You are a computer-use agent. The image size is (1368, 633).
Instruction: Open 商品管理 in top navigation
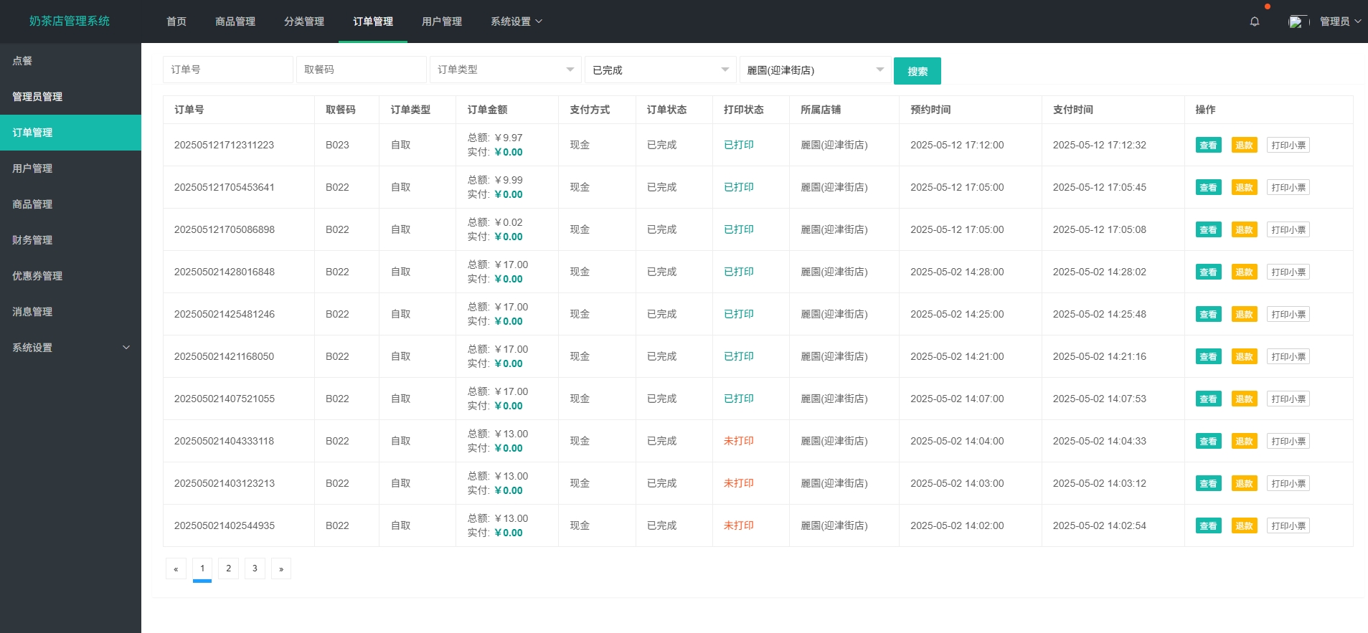click(235, 22)
